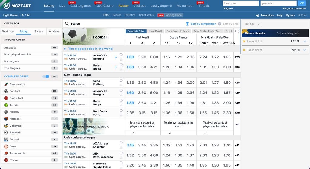Click the Tennis ball icon

(6, 105)
